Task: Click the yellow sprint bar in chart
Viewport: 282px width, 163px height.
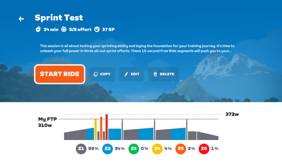Action: tap(96, 129)
